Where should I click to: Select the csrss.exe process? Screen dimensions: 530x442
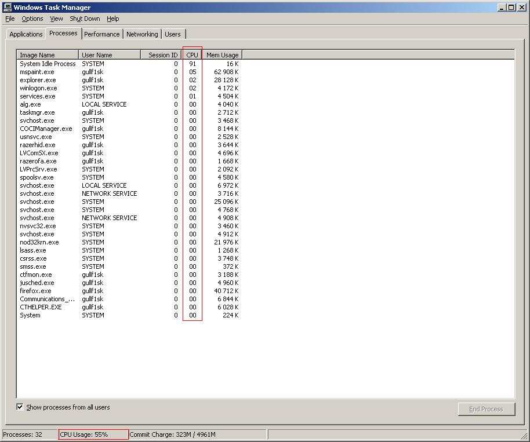coord(129,258)
